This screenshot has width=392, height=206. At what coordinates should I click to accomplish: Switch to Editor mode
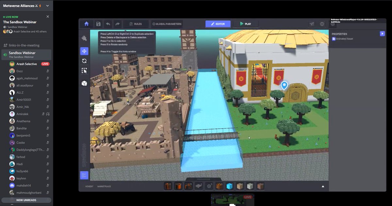(x=218, y=24)
